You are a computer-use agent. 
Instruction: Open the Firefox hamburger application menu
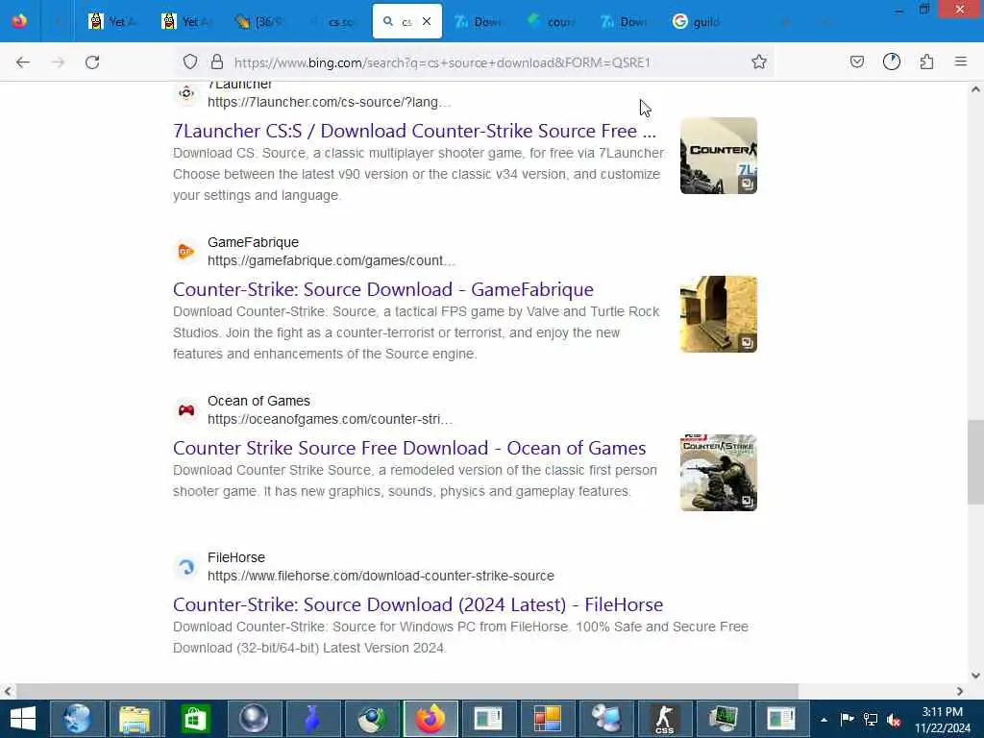[961, 61]
